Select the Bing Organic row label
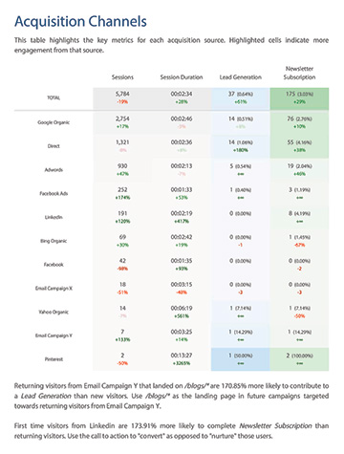 [54, 241]
